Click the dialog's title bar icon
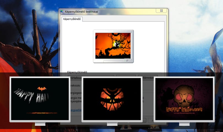Screen dimensions: 223x132 [x=62, y=12]
